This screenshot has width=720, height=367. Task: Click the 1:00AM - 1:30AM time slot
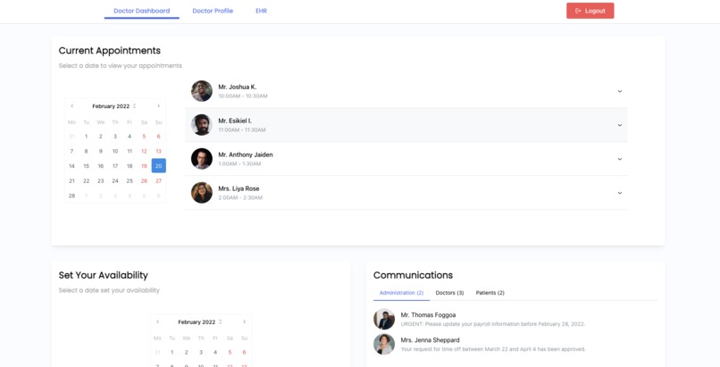point(239,163)
